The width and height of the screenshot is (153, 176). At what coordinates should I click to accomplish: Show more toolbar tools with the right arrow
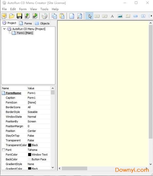[x=151, y=16]
